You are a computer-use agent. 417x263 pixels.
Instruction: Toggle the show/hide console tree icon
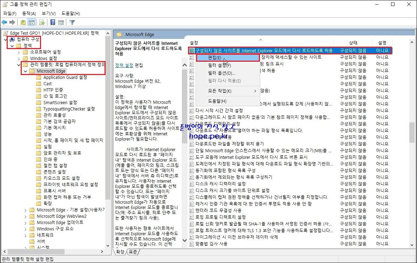click(x=31, y=22)
